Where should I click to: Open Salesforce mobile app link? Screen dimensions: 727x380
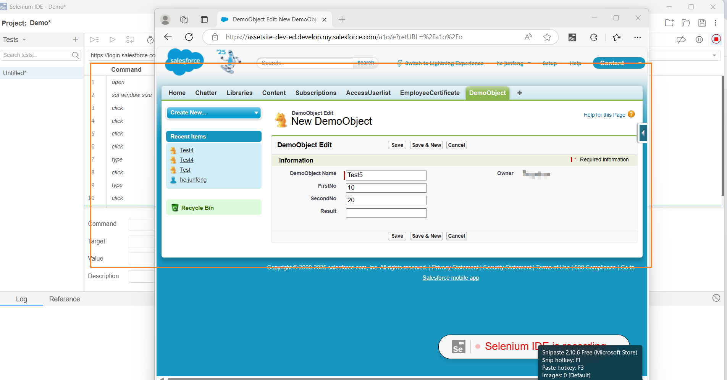pos(451,278)
